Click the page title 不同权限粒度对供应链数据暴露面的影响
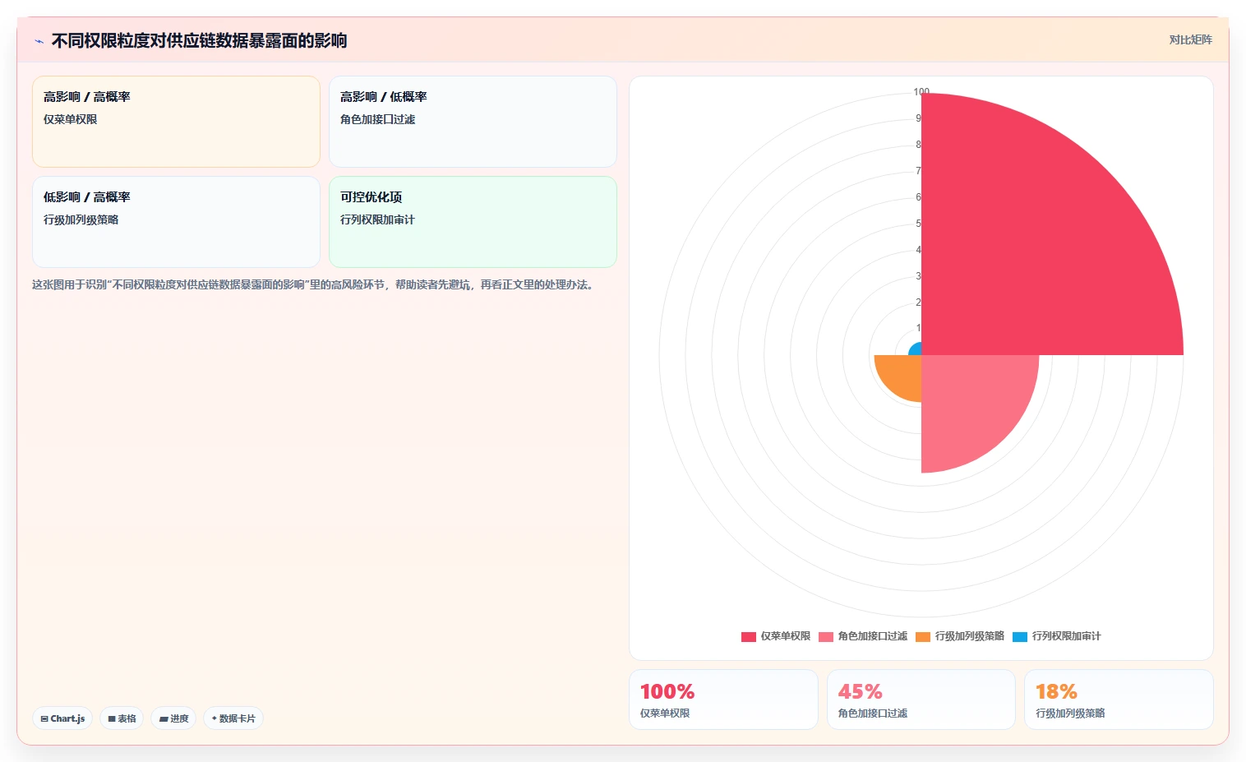 tap(199, 41)
